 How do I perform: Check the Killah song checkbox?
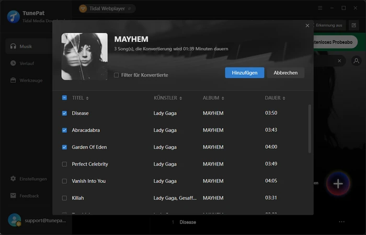point(64,198)
